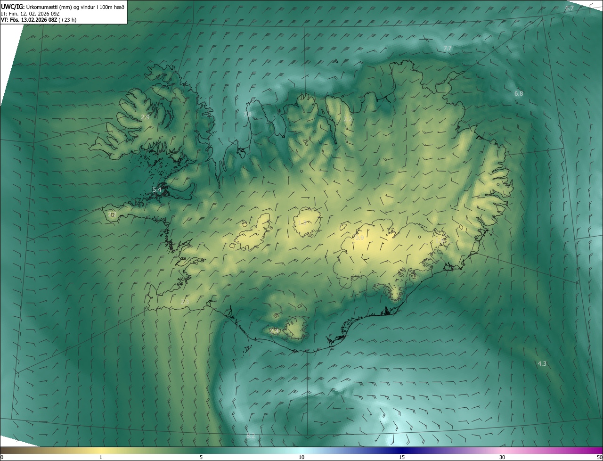603x461 pixels.
Task: Click the 0.9 value label on the glacier
Action: pos(359,238)
